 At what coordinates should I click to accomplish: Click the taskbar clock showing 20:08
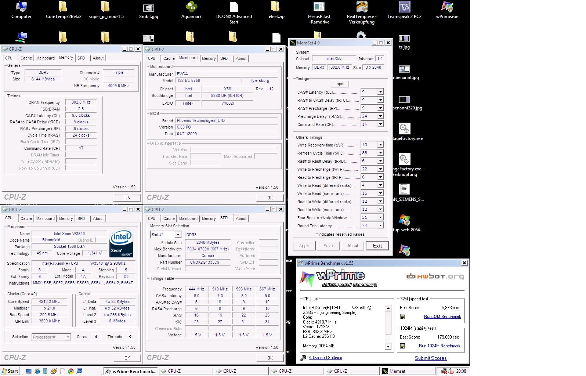[461, 371]
